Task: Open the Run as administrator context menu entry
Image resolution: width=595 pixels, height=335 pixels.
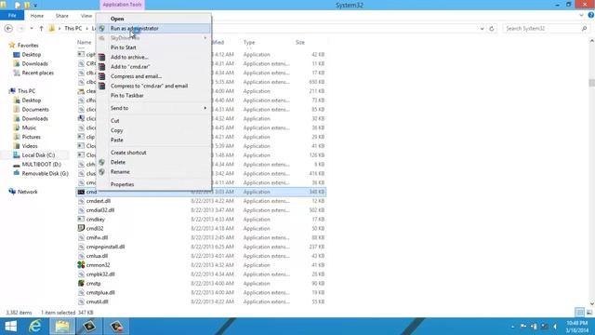Action: coord(153,29)
